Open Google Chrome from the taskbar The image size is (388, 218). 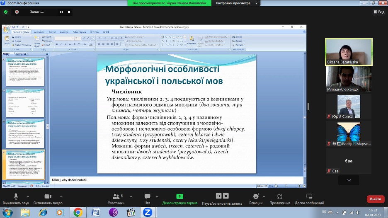(78, 212)
